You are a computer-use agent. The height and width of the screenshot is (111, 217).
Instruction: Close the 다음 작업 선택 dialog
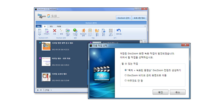point(185,45)
